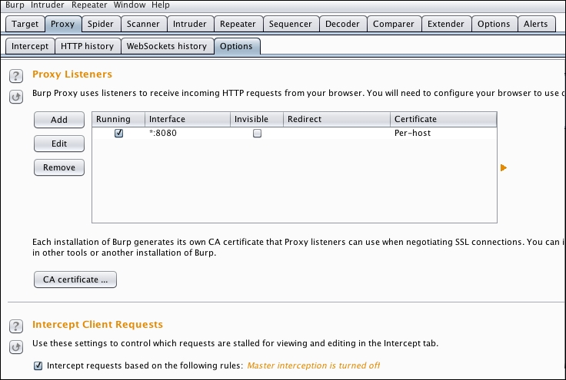Click the Interface column header
Image resolution: width=566 pixels, height=380 pixels.
point(187,119)
